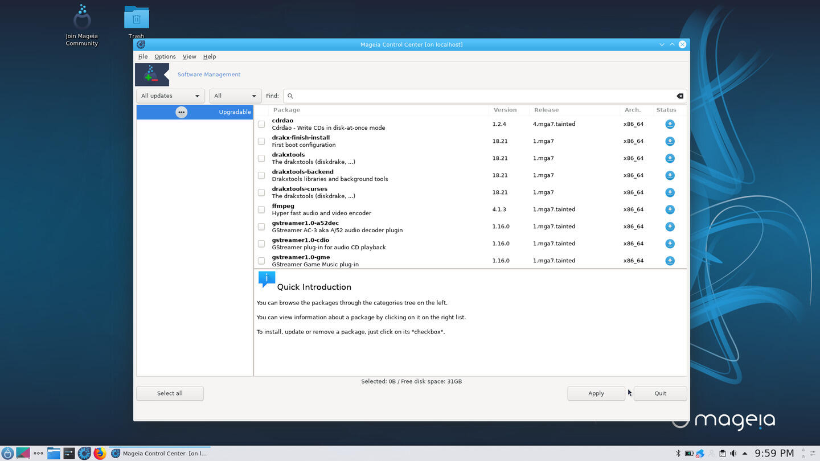Image resolution: width=820 pixels, height=461 pixels.
Task: Click the show desktop taskbar icon
Action: click(x=23, y=453)
